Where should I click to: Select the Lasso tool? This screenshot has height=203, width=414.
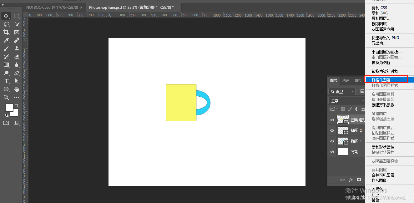6,24
